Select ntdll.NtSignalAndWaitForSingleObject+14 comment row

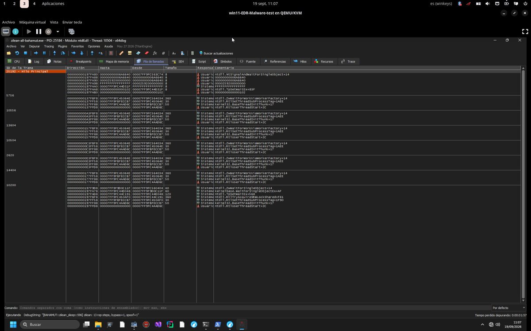(252, 74)
